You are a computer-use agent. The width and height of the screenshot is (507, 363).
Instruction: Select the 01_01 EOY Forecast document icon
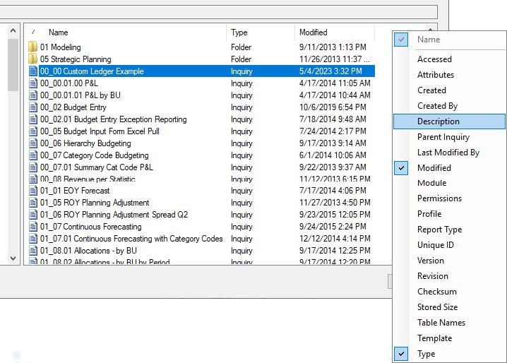tap(32, 191)
